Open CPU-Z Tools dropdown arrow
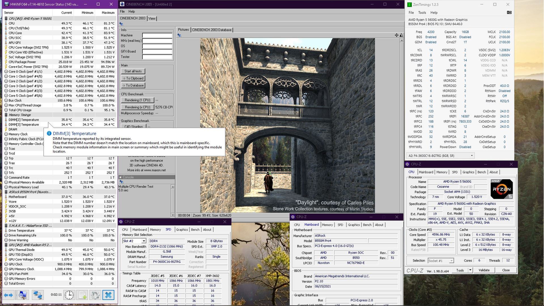Image resolution: width=544 pixels, height=306 pixels. (x=470, y=270)
